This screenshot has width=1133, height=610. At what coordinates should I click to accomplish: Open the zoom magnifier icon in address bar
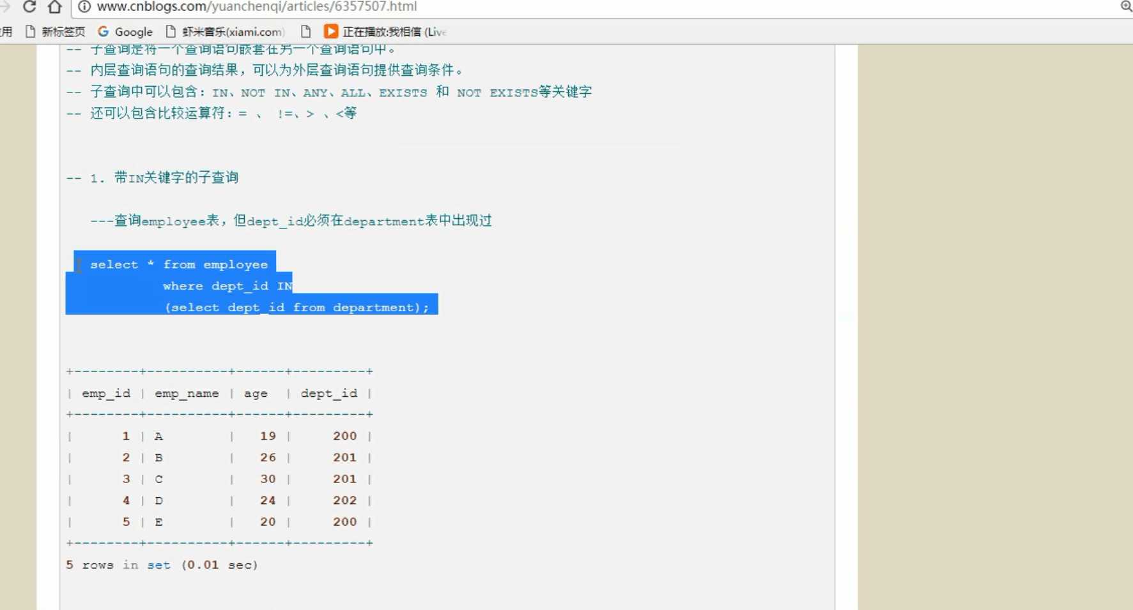pos(1126,6)
